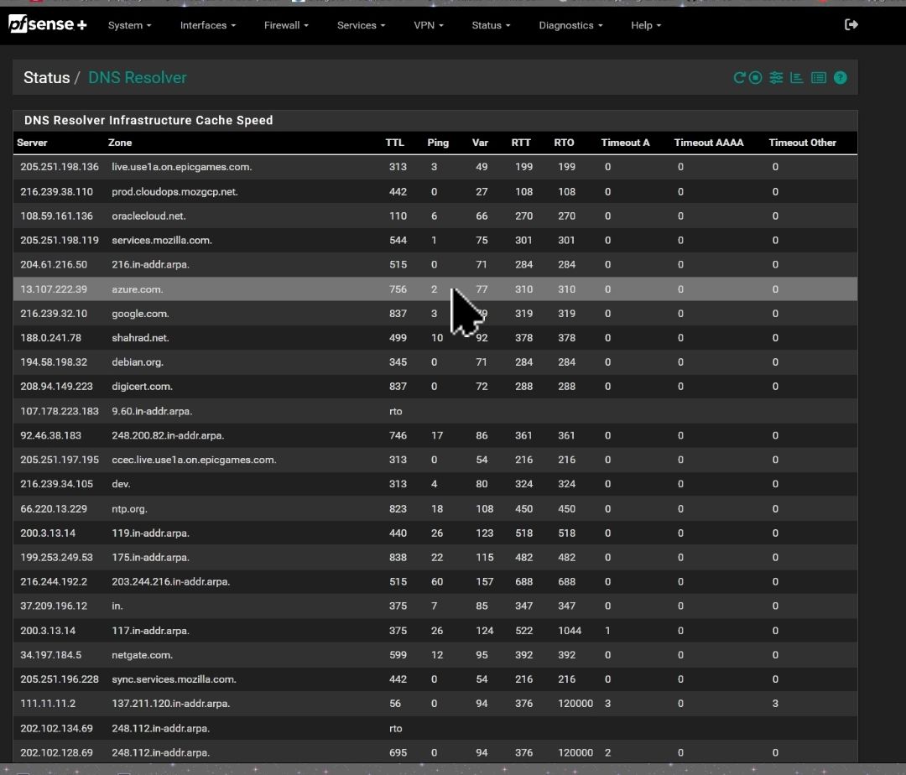The height and width of the screenshot is (775, 906).
Task: Select server 205.251.198.136
Action: [x=60, y=167]
